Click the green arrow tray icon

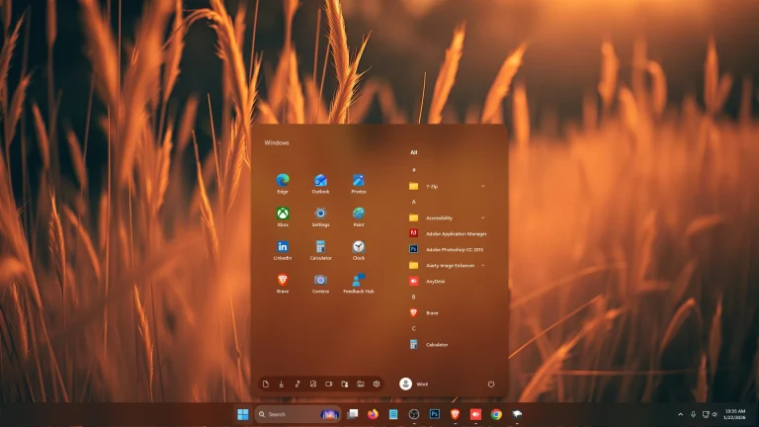point(693,414)
